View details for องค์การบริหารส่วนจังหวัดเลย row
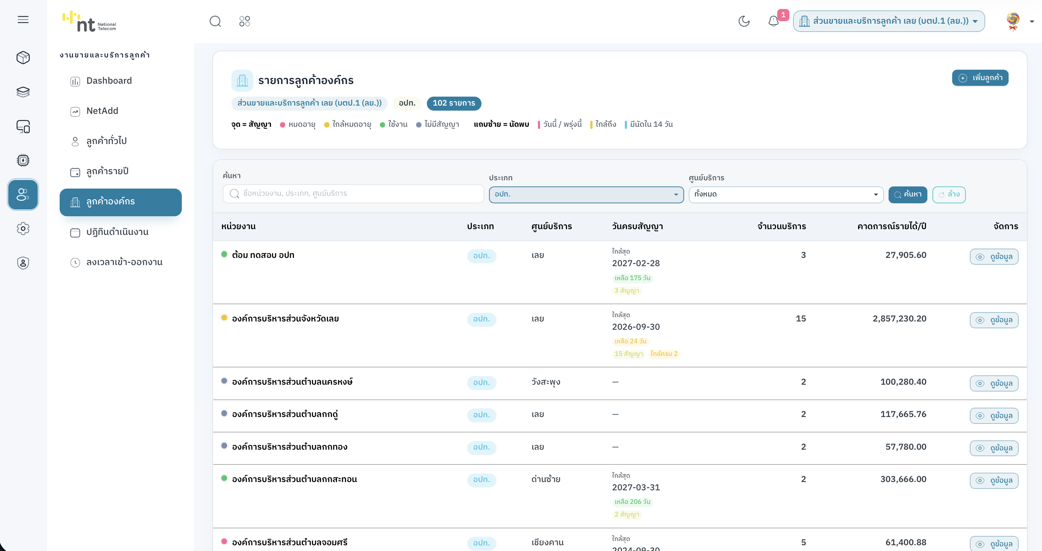 [993, 320]
